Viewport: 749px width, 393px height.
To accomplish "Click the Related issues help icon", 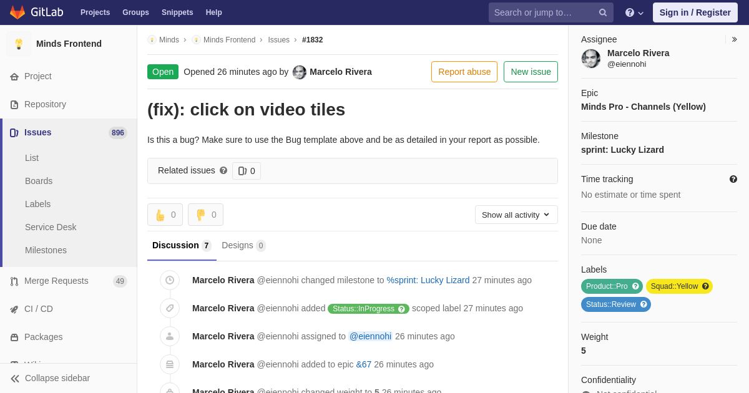I will point(223,170).
